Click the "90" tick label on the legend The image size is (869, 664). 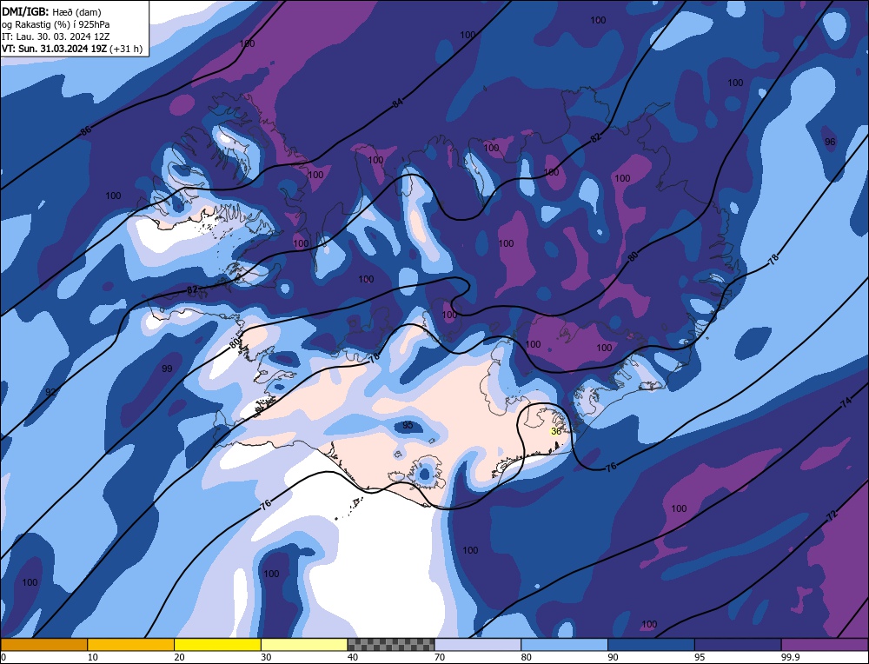tap(613, 657)
